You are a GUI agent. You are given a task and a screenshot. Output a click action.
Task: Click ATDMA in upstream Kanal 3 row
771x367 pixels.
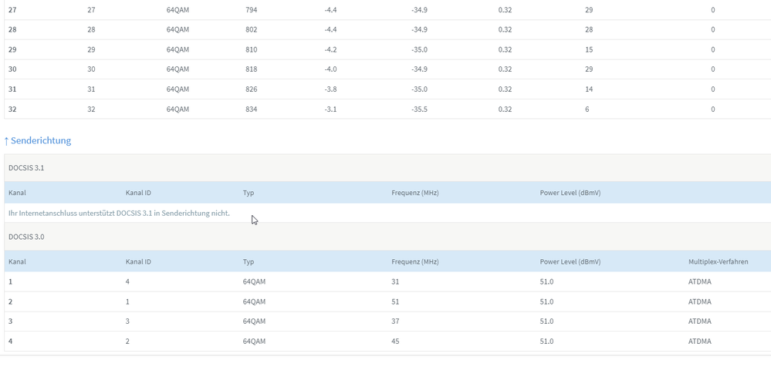[x=700, y=322]
